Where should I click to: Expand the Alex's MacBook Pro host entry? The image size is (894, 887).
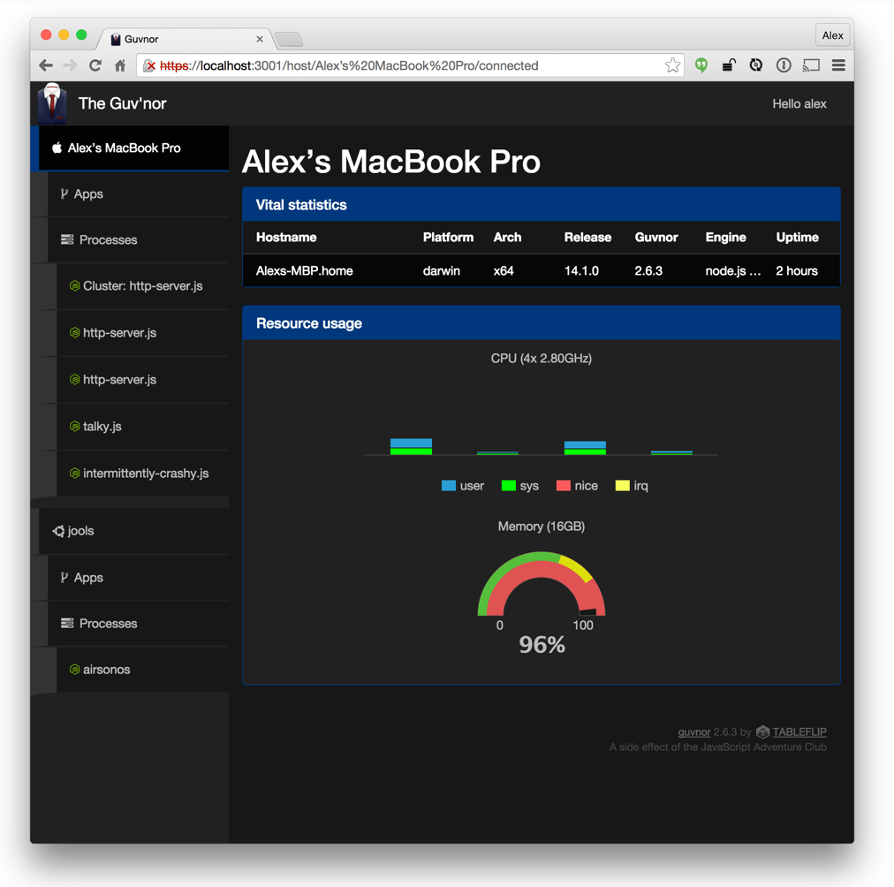point(124,148)
